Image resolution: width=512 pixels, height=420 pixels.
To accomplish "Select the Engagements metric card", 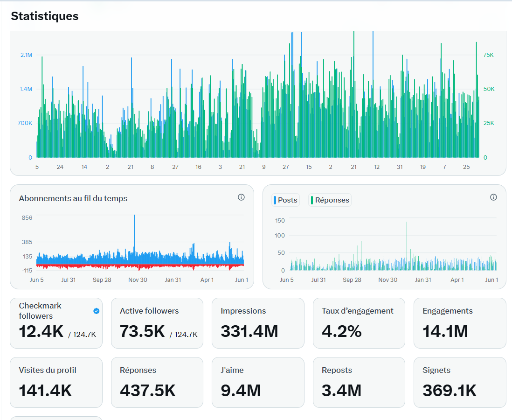I will pyautogui.click(x=460, y=323).
